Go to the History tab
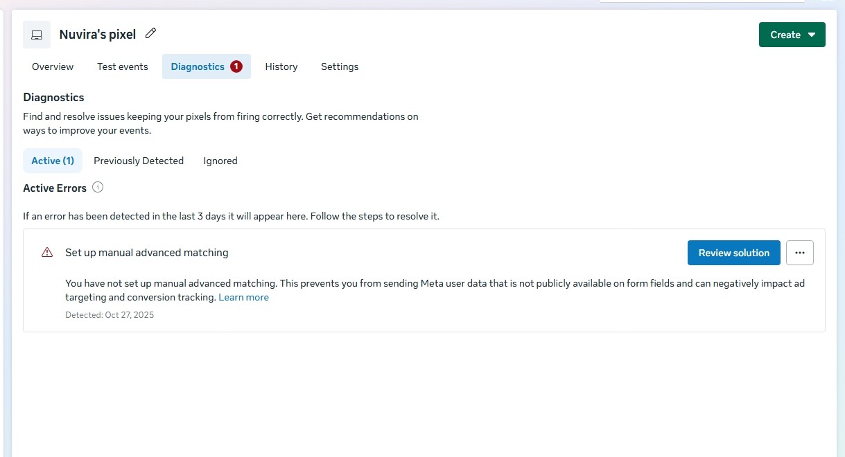This screenshot has height=457, width=845. pos(281,66)
